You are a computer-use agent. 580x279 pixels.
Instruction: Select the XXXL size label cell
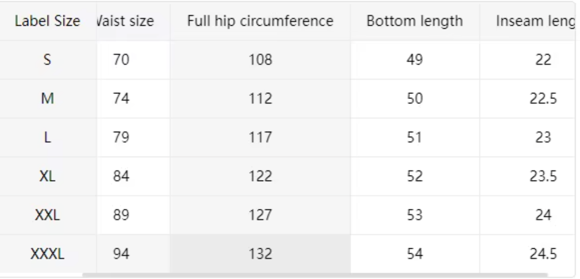47,254
